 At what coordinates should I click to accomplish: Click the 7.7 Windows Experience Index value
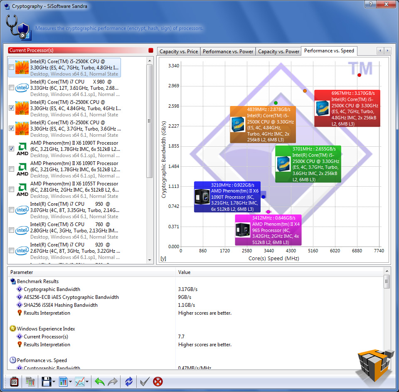coord(181,337)
